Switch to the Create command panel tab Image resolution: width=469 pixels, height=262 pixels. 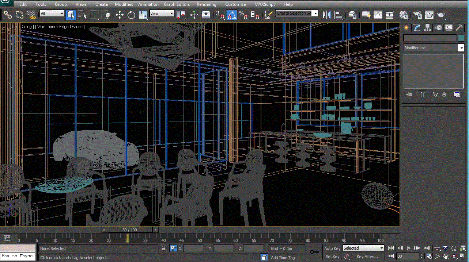pyautogui.click(x=406, y=28)
